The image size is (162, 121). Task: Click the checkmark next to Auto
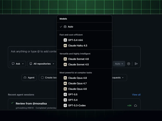coord(61,27)
